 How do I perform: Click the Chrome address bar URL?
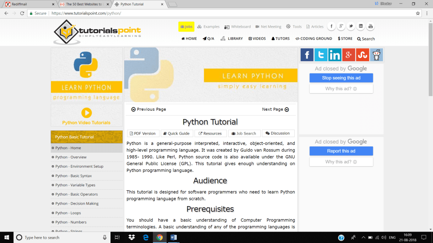[86, 13]
